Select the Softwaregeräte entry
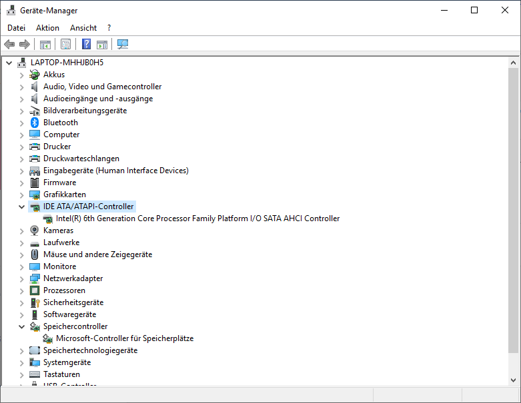The height and width of the screenshot is (403, 521). pyautogui.click(x=69, y=314)
